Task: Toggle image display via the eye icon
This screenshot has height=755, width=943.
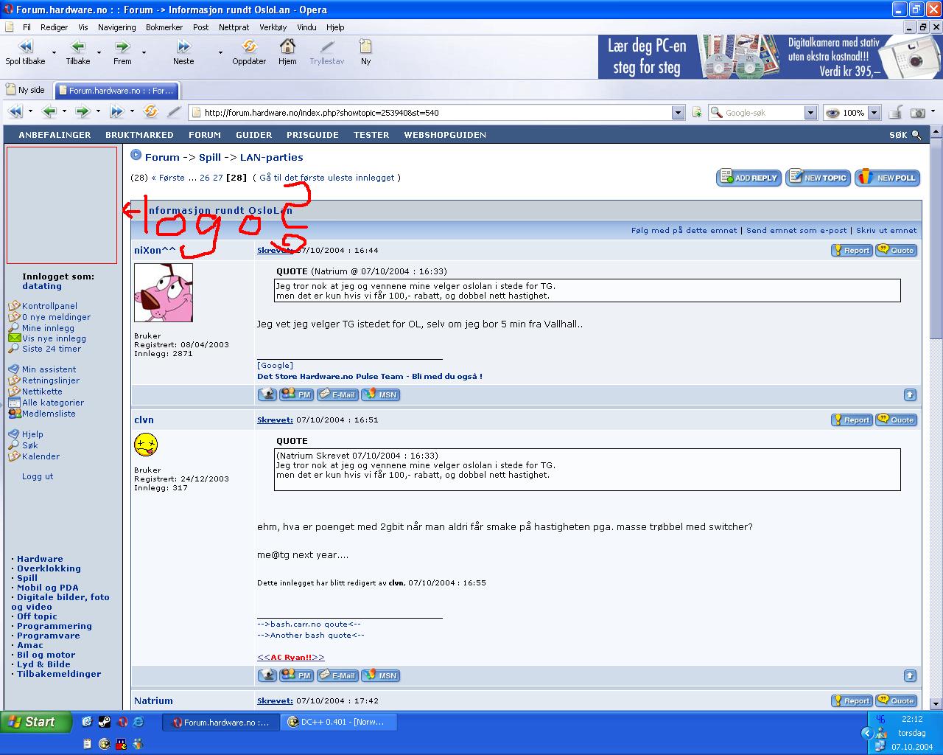Action: click(x=832, y=113)
